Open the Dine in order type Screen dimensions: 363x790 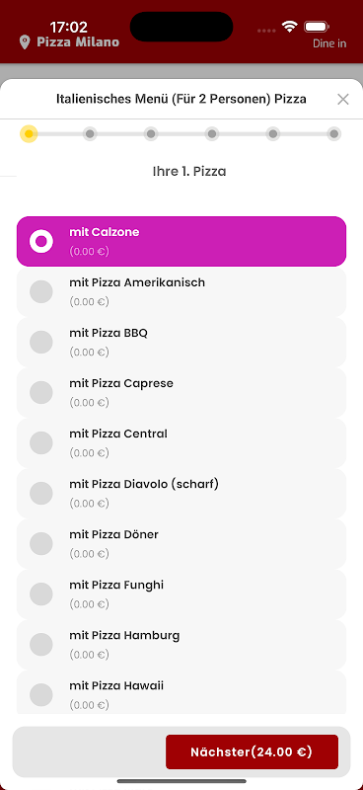click(x=329, y=43)
